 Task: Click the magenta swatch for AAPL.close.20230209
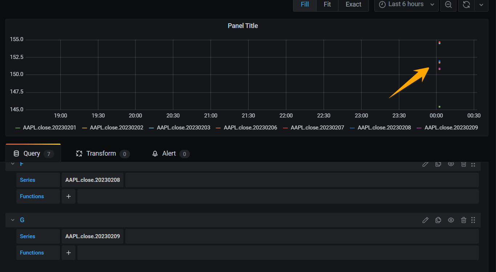[419, 128]
